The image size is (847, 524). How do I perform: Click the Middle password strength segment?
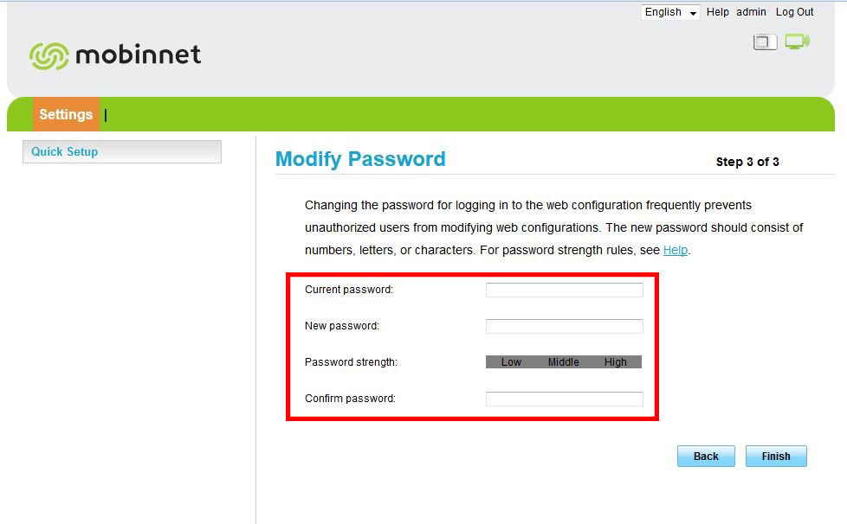pyautogui.click(x=563, y=362)
